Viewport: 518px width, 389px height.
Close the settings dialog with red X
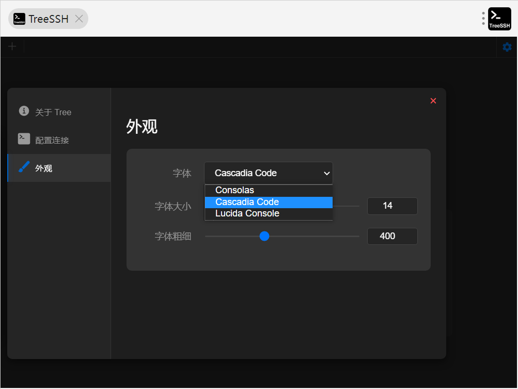[x=433, y=101]
